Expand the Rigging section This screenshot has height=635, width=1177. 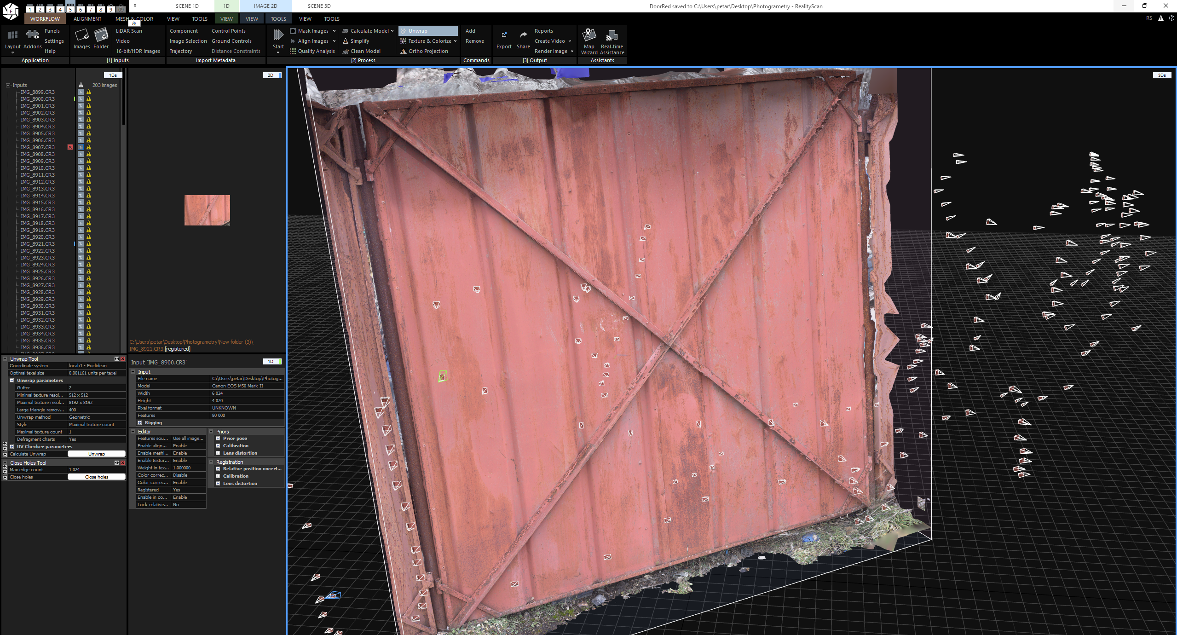click(x=140, y=423)
